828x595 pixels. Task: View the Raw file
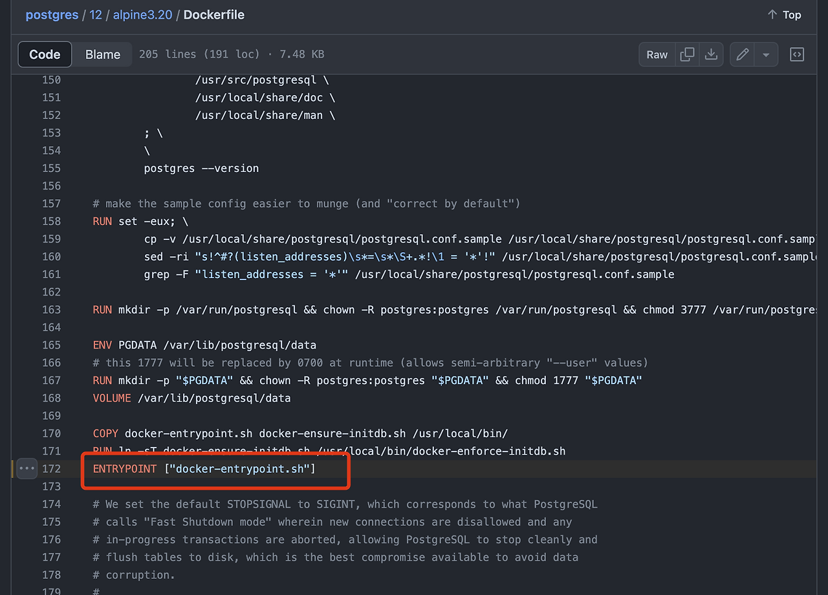click(657, 54)
